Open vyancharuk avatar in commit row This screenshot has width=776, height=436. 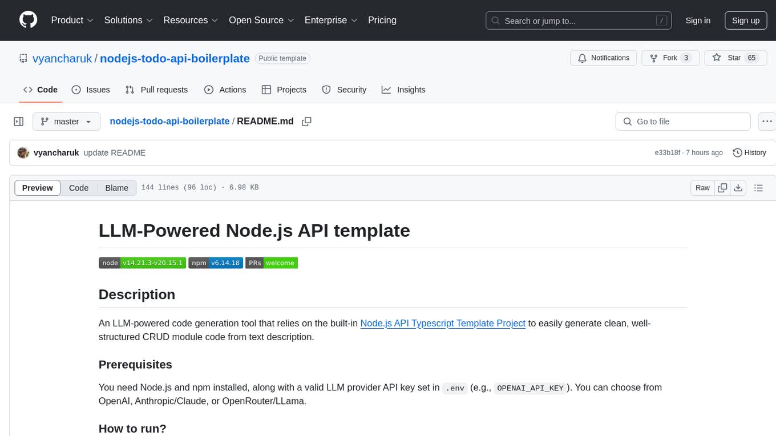point(23,153)
